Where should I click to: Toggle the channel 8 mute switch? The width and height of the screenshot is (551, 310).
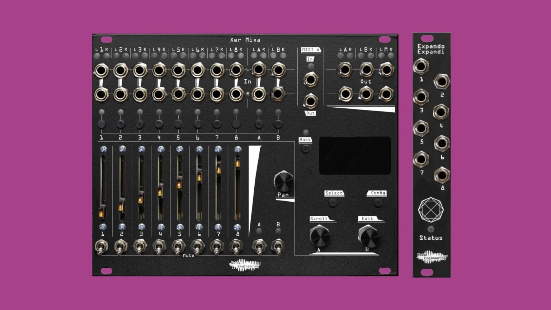click(x=236, y=247)
